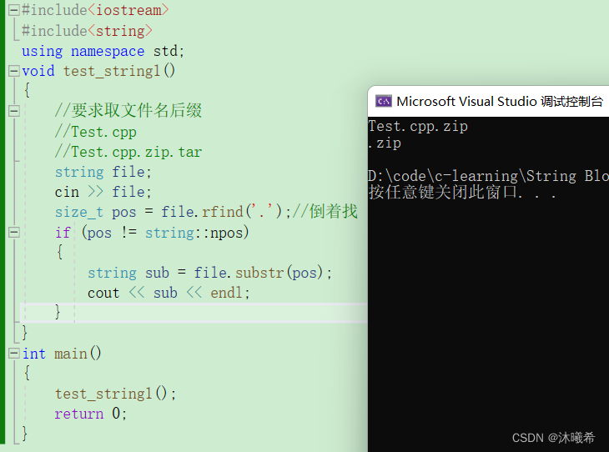Click the Microsoft Visual Studio console title
Screen dimensions: 609x452
(500, 102)
